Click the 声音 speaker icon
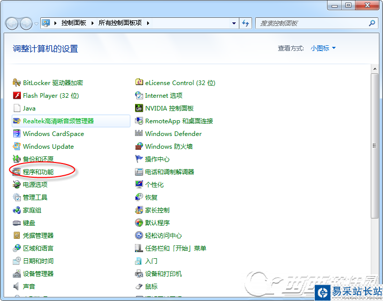 coord(17,286)
